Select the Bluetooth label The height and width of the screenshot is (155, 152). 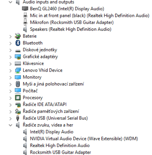pyautogui.click(x=33, y=43)
